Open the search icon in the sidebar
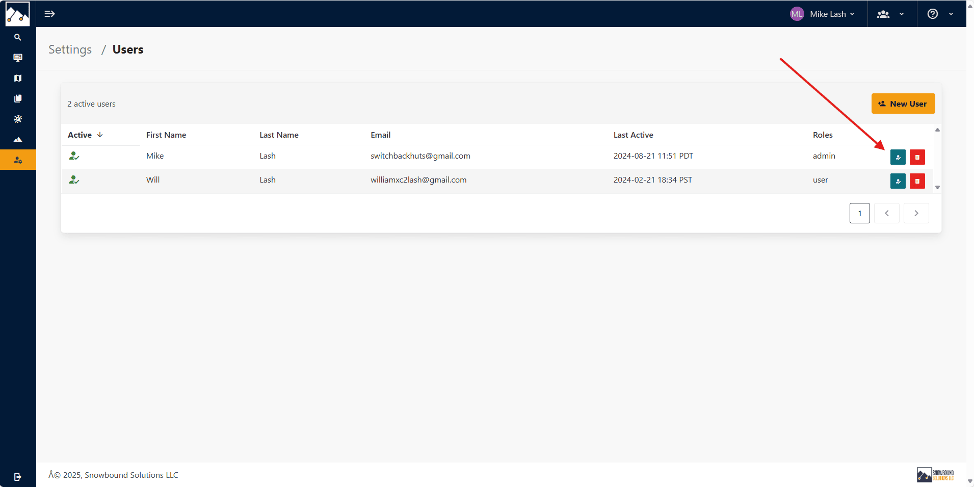 coord(18,37)
